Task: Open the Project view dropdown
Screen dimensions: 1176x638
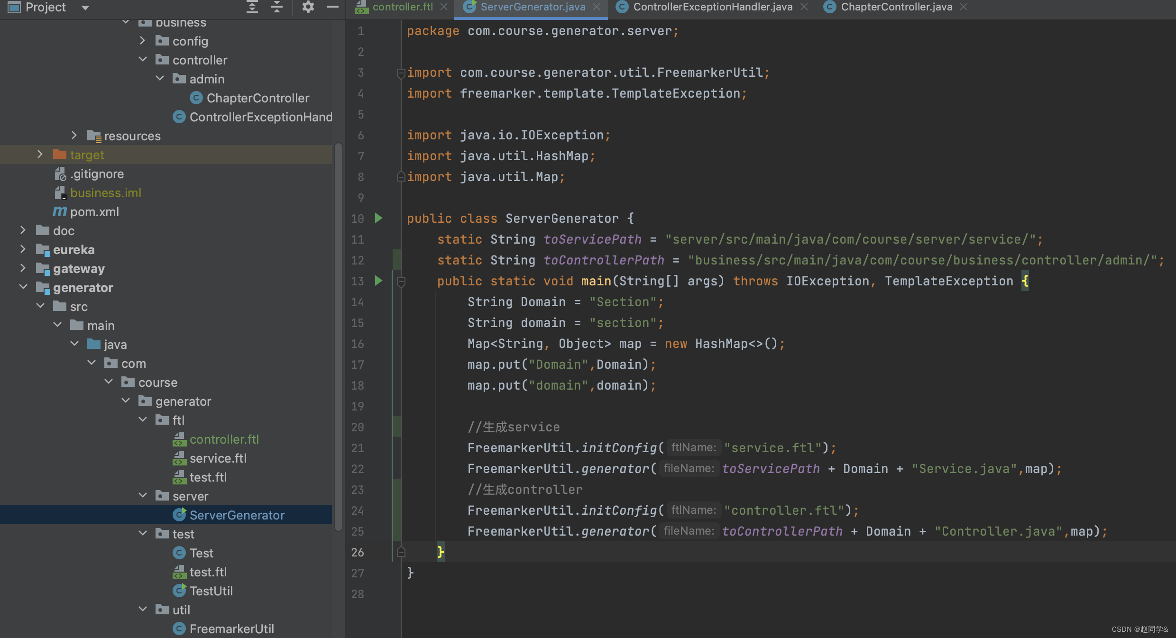Action: [x=85, y=7]
